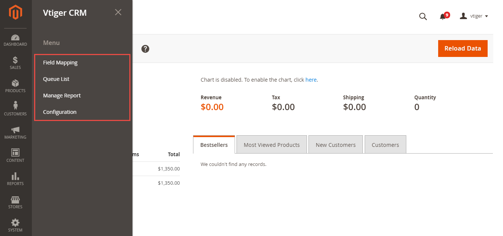Open the Customers person icon
Image resolution: width=503 pixels, height=236 pixels.
tap(15, 106)
